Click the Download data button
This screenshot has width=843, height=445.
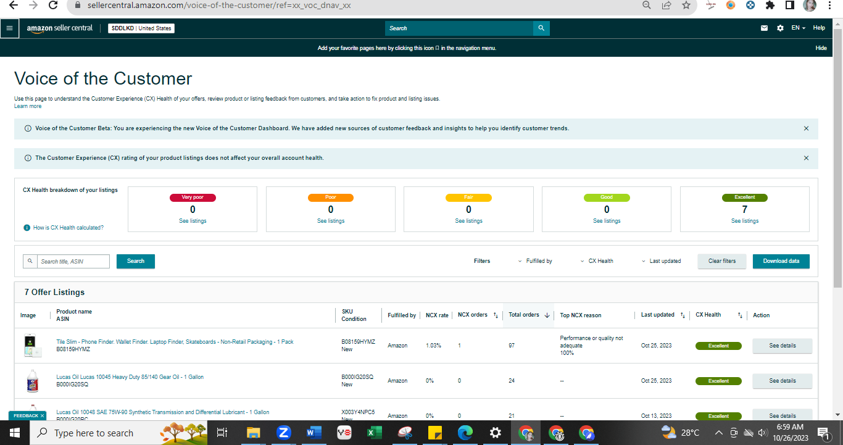click(x=781, y=261)
